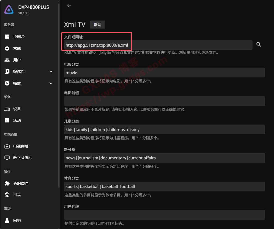Focus the 儿童分类 input field

pyautogui.click(x=164, y=130)
